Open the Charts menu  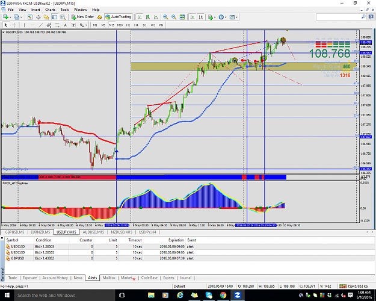(x=50, y=10)
